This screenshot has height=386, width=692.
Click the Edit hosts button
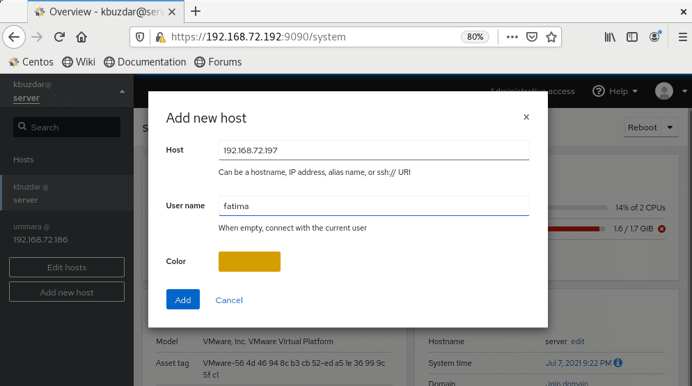(x=67, y=267)
